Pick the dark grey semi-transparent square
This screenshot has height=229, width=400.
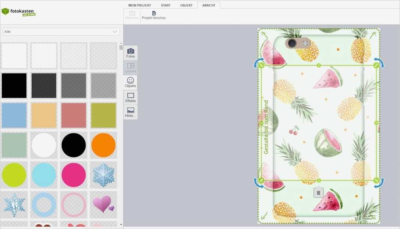pos(44,86)
